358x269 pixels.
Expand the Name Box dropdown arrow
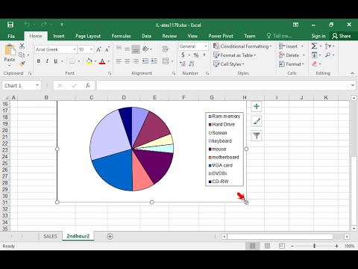(x=37, y=85)
